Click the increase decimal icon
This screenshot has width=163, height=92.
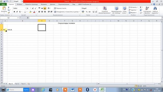93,12
